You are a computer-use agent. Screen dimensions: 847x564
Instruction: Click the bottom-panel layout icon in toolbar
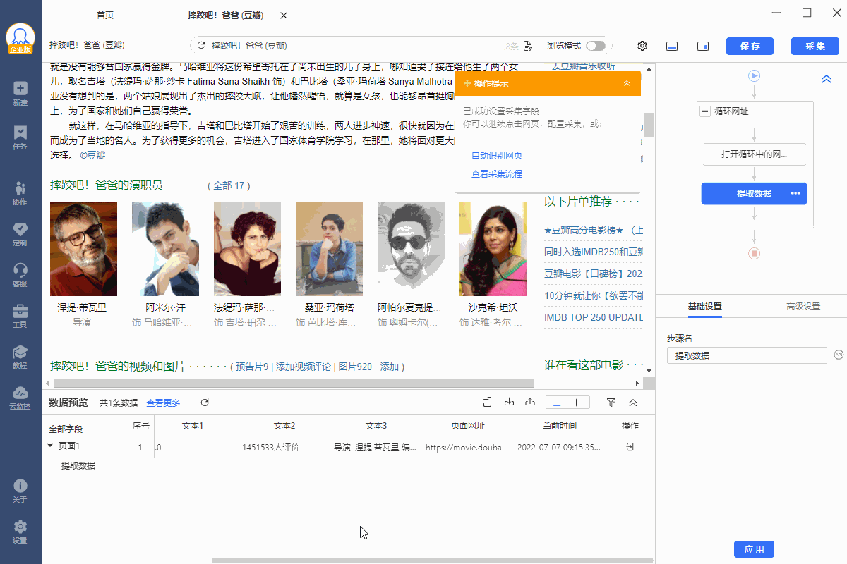coord(673,46)
